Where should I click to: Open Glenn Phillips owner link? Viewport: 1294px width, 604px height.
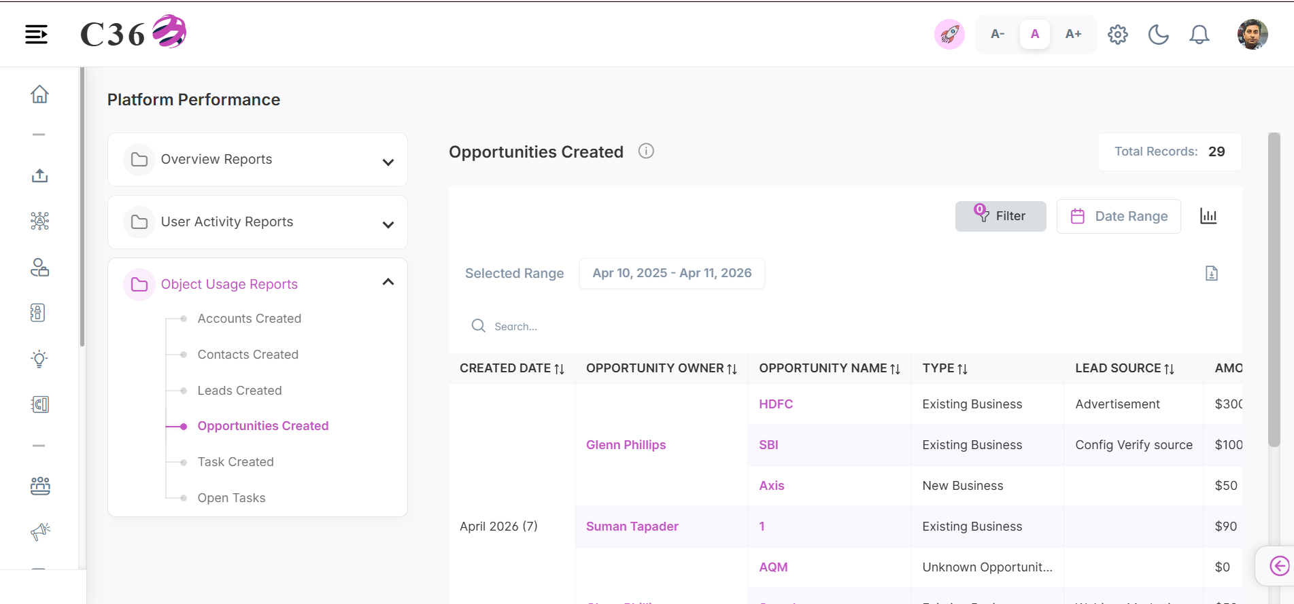626,445
